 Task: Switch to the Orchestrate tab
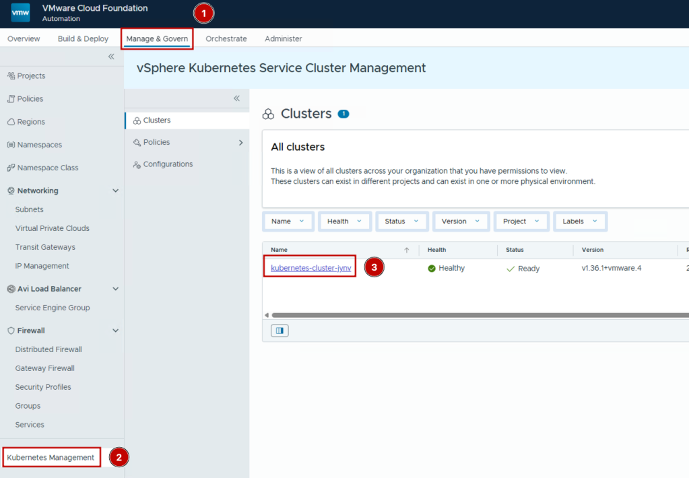click(226, 38)
